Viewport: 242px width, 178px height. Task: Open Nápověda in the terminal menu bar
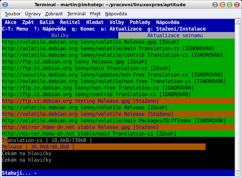(x=116, y=13)
